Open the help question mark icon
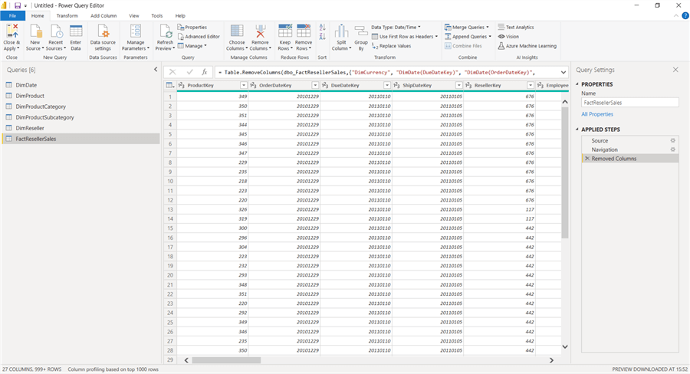The image size is (690, 374). click(685, 15)
